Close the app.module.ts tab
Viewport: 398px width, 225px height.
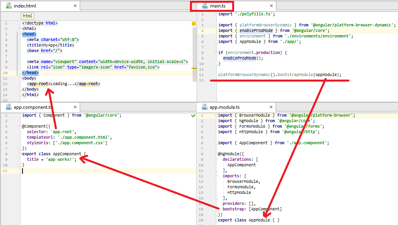271,107
